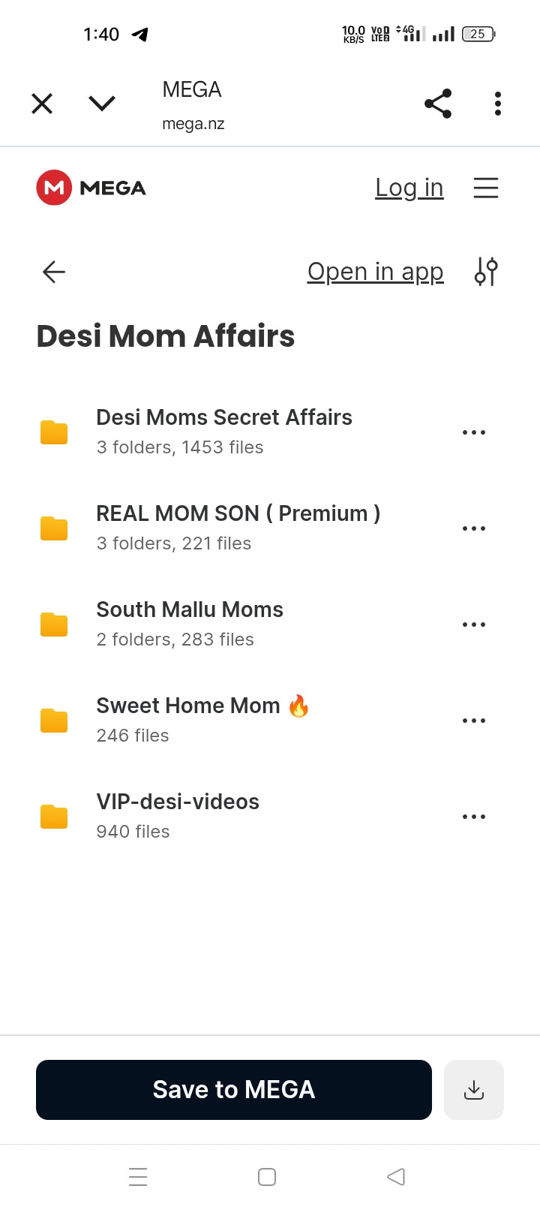Image resolution: width=540 pixels, height=1210 pixels.
Task: Tap the Android recent apps navigation button
Action: point(138,1177)
